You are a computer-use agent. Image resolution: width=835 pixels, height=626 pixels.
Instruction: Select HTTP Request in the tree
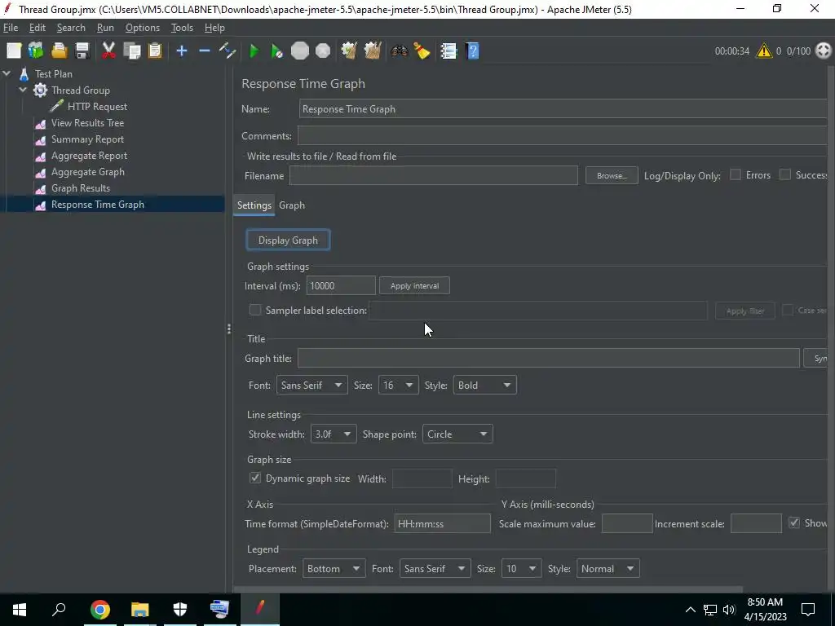click(97, 107)
